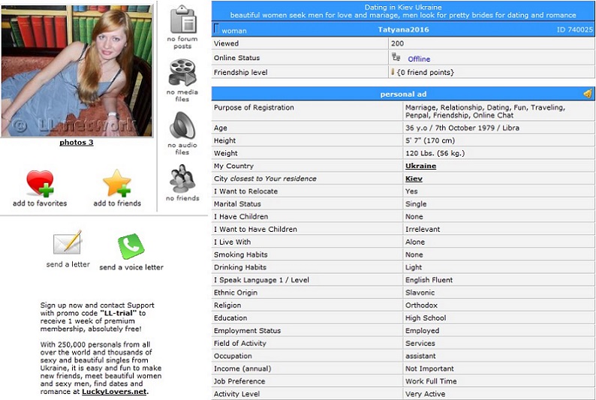This screenshot has height=400, width=596.
Task: Open the friends group icon
Action: pos(182,179)
